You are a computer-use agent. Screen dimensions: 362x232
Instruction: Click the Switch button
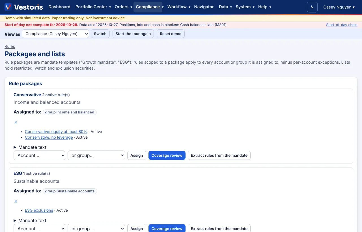click(x=100, y=34)
